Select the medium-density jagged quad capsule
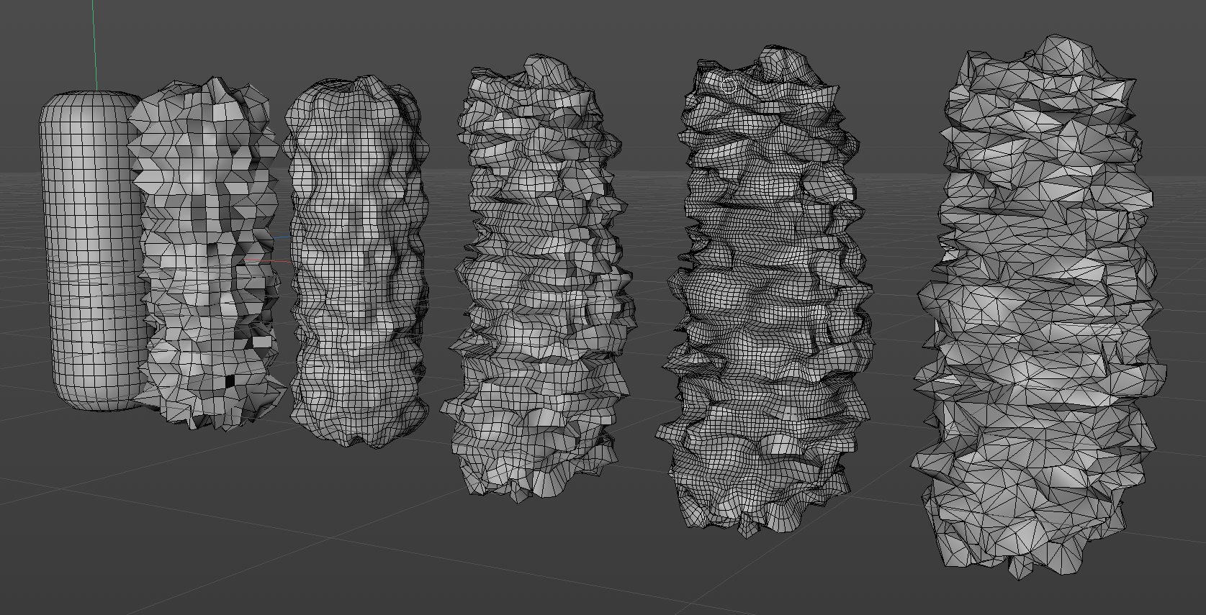Image resolution: width=1206 pixels, height=615 pixels. (538, 277)
